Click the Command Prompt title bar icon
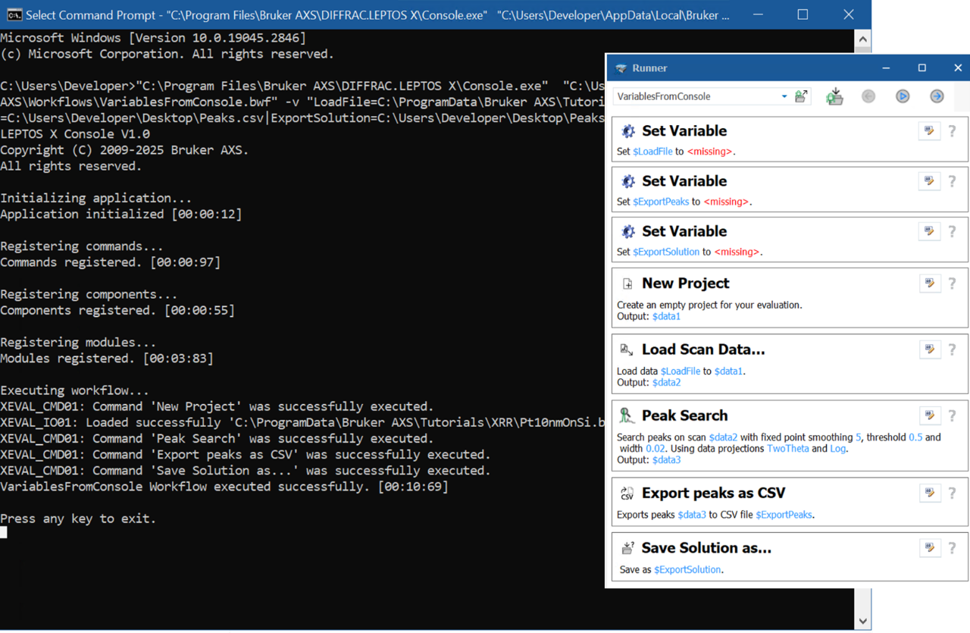 pyautogui.click(x=14, y=14)
